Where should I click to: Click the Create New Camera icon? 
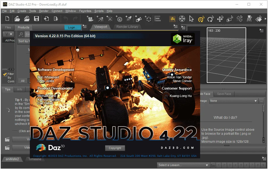tap(90, 19)
